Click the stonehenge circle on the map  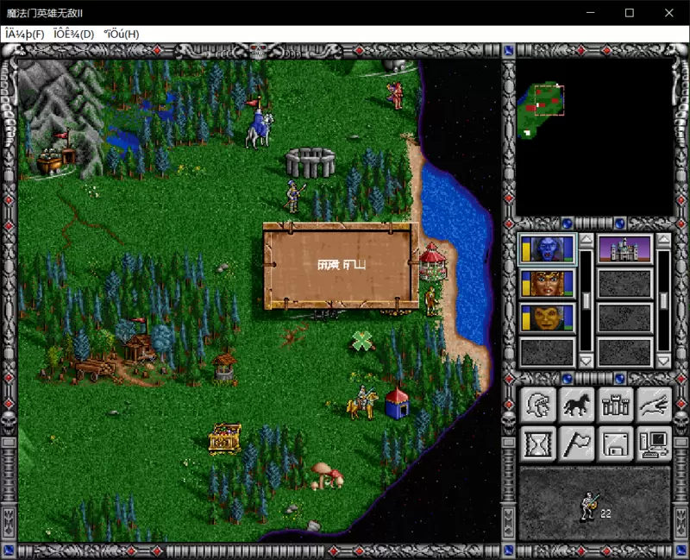pos(310,162)
